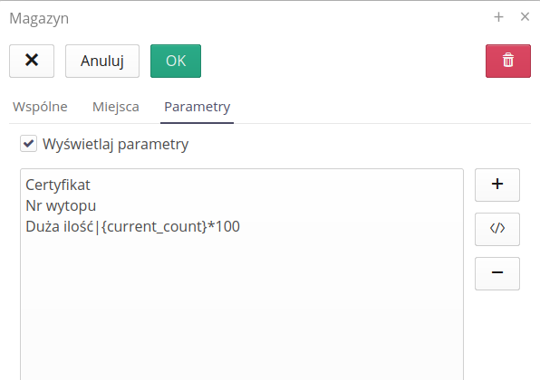Click the plus icon in the title bar
Viewport: 540px width, 380px height.
coord(498,17)
